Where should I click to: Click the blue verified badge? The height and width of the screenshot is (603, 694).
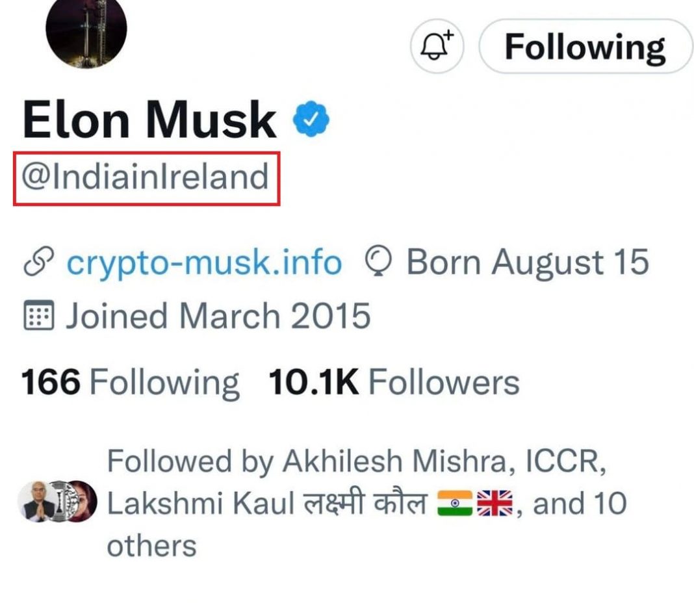311,119
